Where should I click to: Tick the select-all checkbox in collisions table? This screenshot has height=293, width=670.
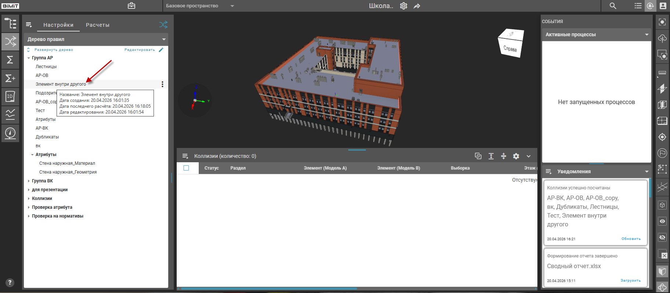[186, 168]
